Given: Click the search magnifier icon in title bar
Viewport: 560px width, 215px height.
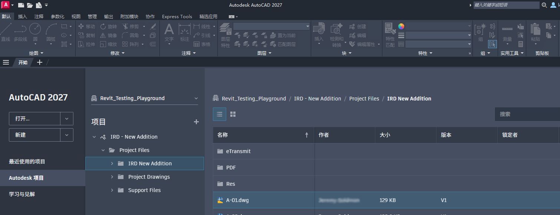Looking at the screenshot, I should [x=544, y=5].
